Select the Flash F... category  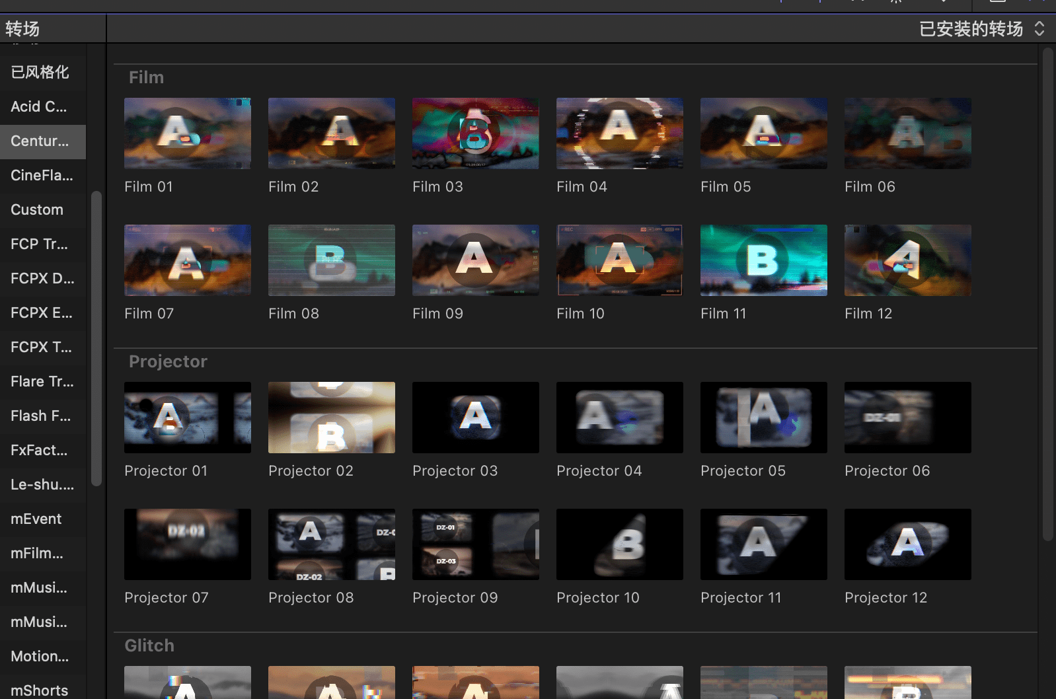click(x=43, y=416)
